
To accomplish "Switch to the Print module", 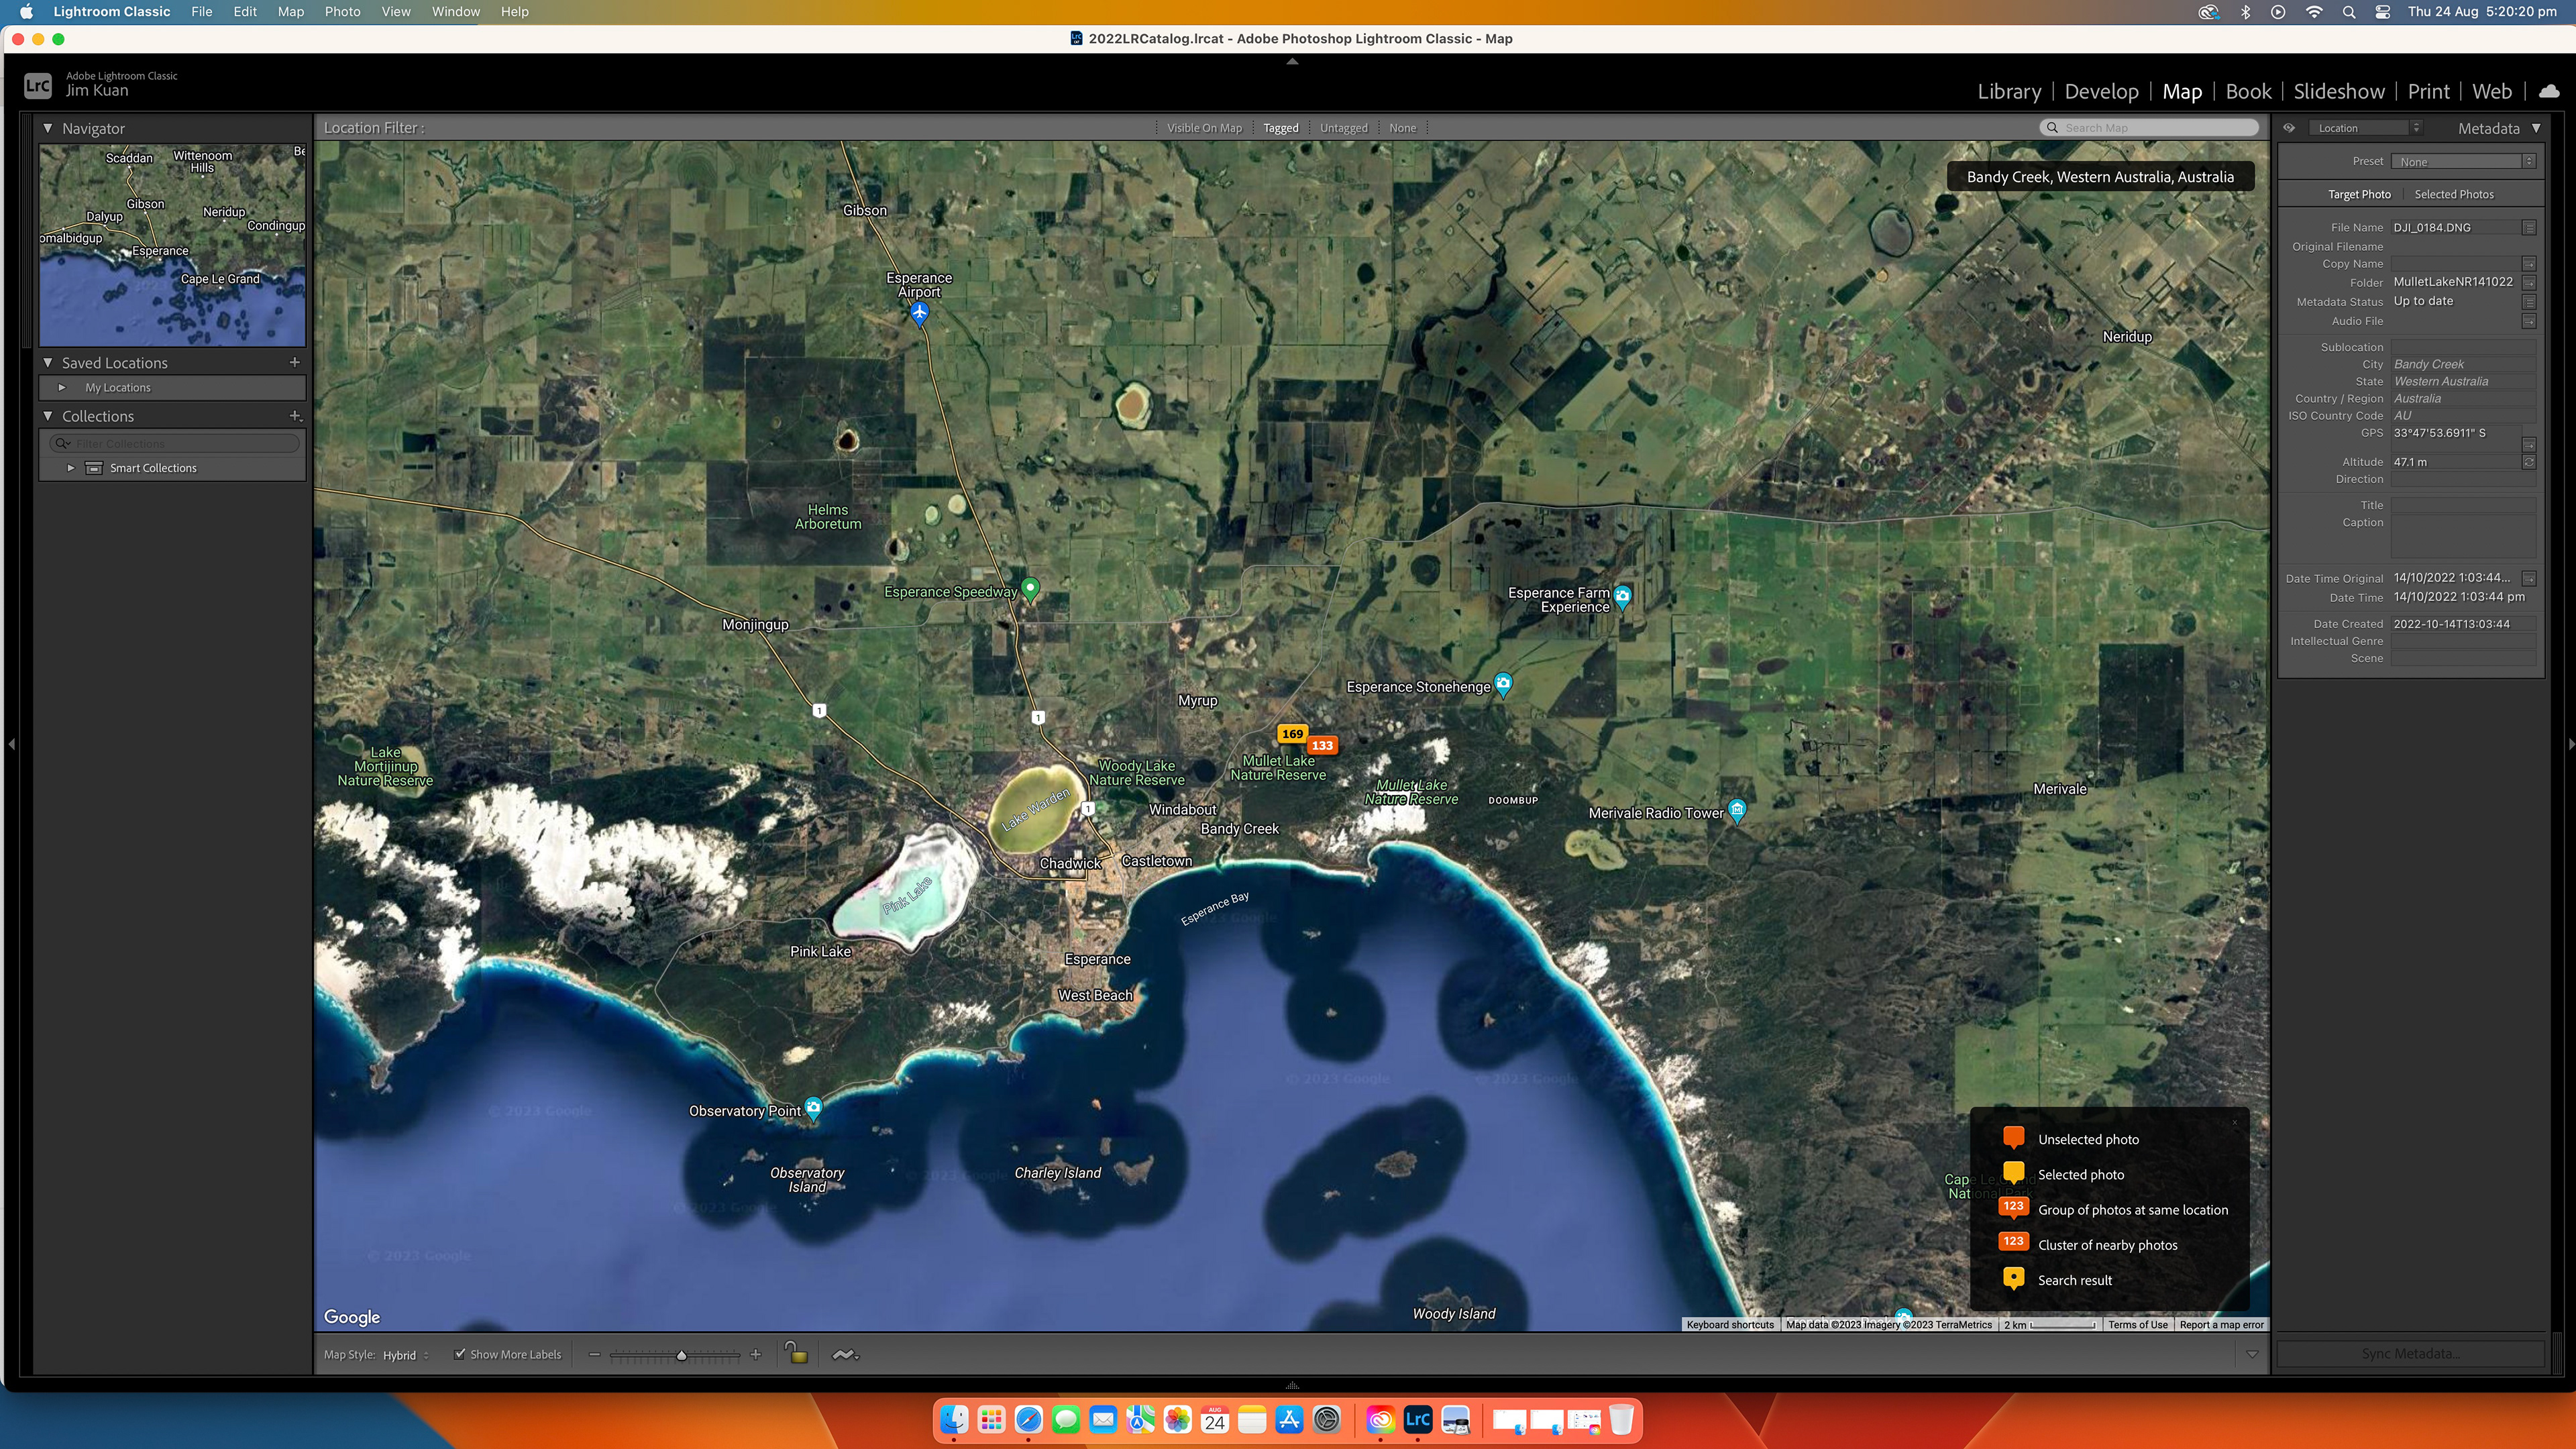I will [2428, 91].
